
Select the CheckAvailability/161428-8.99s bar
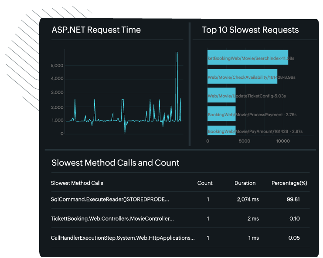tap(242, 77)
